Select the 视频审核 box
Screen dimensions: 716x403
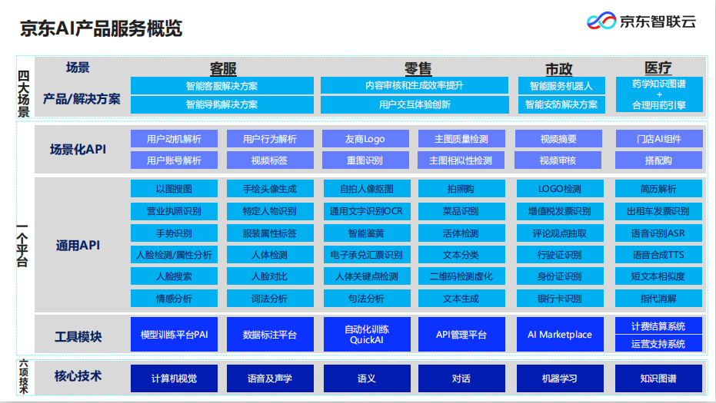[x=558, y=160]
